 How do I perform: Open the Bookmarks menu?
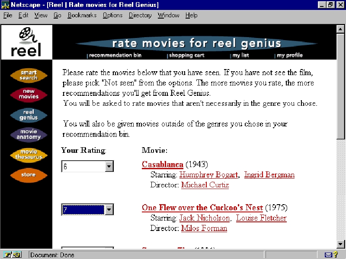coord(82,15)
